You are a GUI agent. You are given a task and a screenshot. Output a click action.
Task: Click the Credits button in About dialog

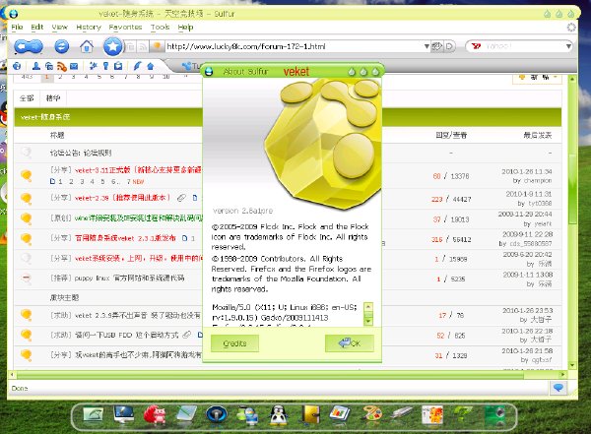[x=234, y=343]
